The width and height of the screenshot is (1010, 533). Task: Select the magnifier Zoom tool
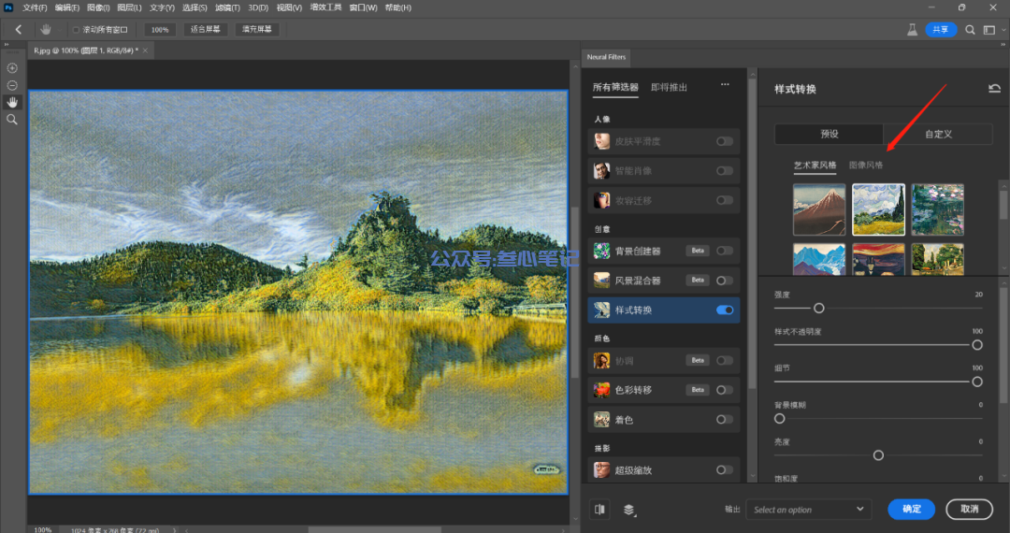[12, 120]
